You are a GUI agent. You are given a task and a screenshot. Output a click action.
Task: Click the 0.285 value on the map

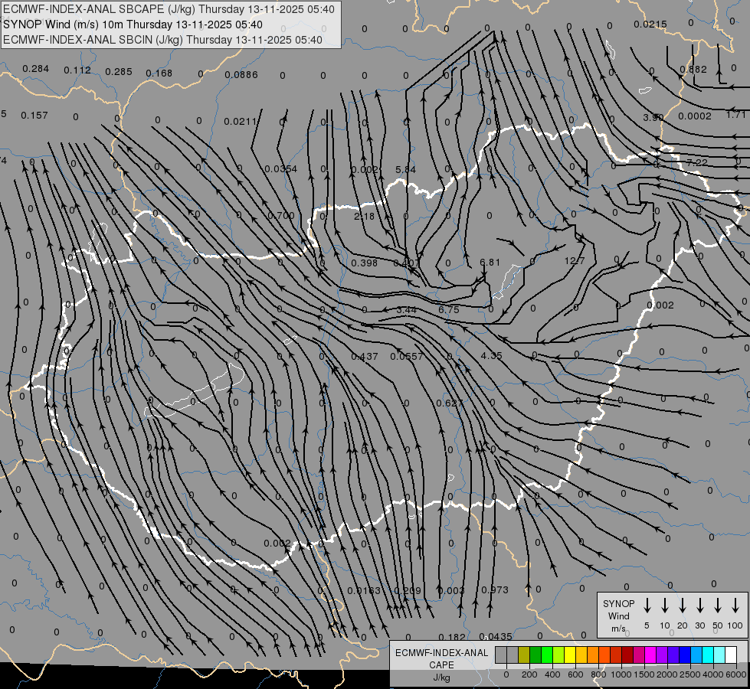point(118,72)
